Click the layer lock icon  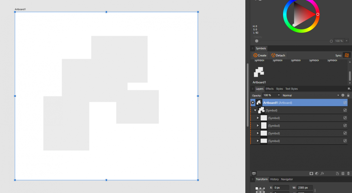pyautogui.click(x=348, y=95)
